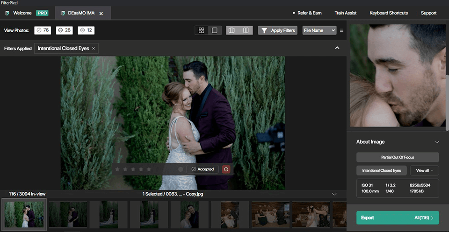Click the 1785 kB file size value
The image size is (449, 232).
tap(417, 191)
